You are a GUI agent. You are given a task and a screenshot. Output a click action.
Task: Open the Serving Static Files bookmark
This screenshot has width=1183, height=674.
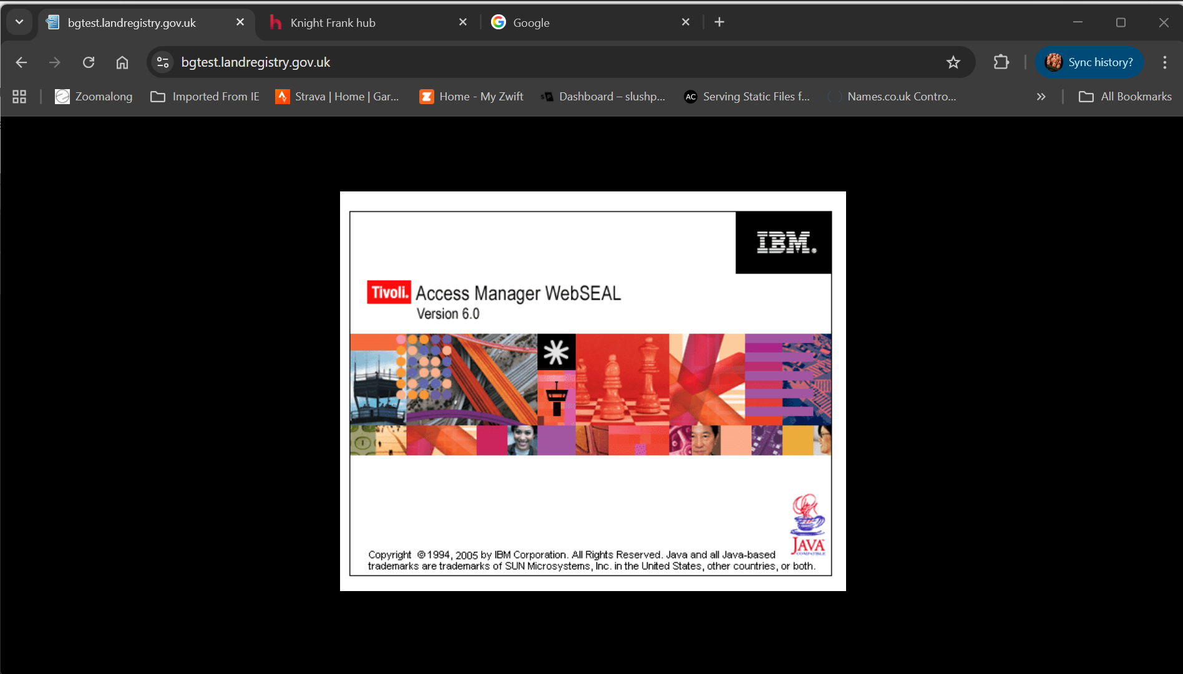pos(747,97)
